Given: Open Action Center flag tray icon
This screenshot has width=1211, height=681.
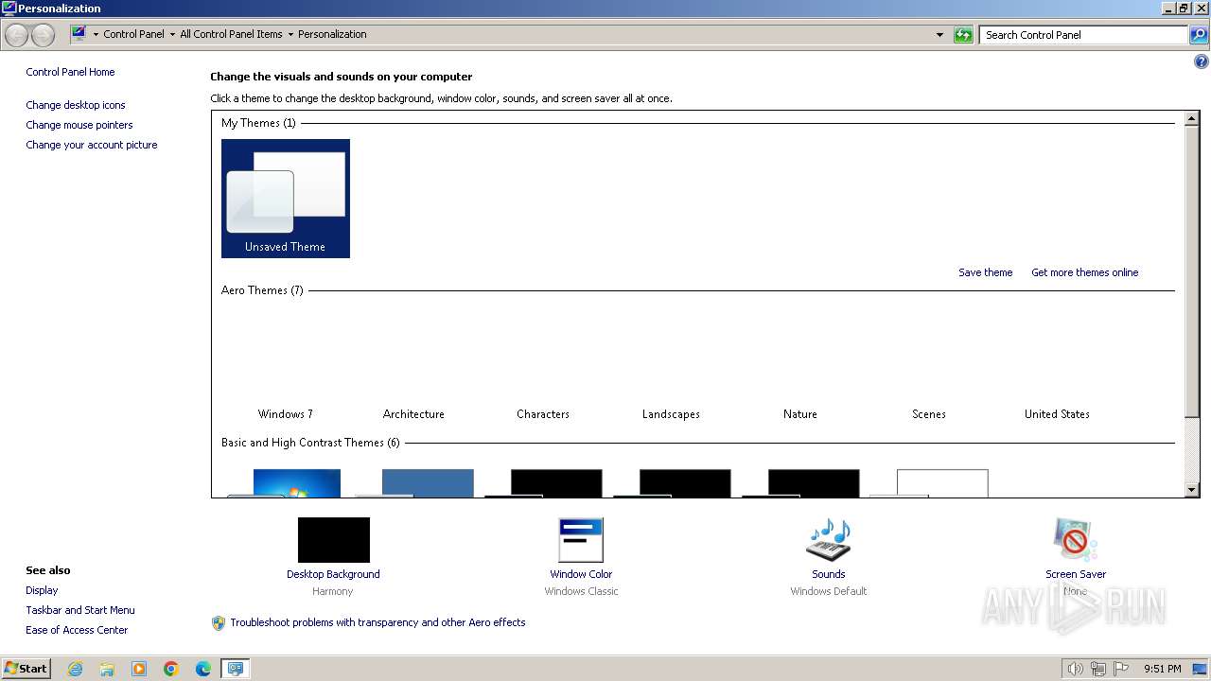Looking at the screenshot, I should [x=1122, y=669].
